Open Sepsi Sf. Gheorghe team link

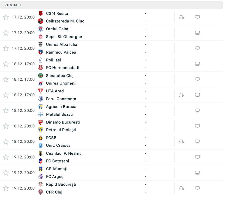64,37
